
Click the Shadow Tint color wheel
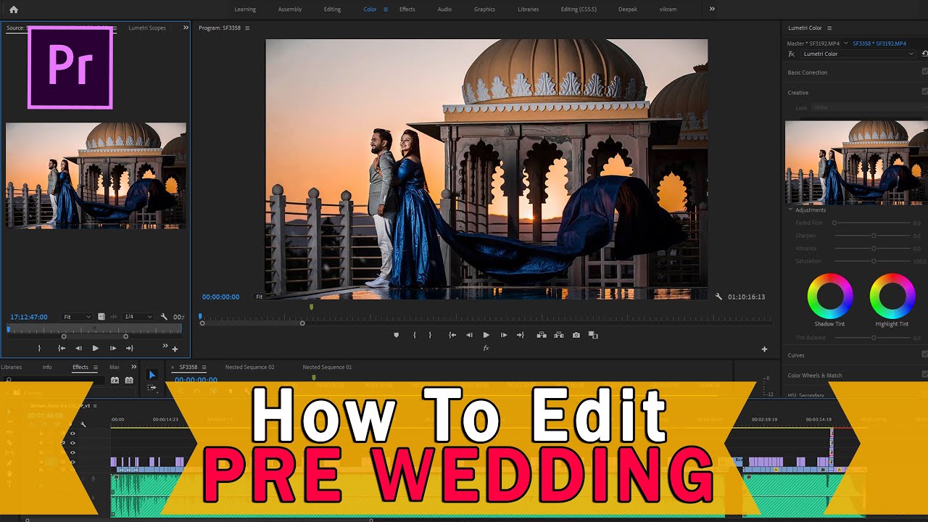[x=829, y=295]
